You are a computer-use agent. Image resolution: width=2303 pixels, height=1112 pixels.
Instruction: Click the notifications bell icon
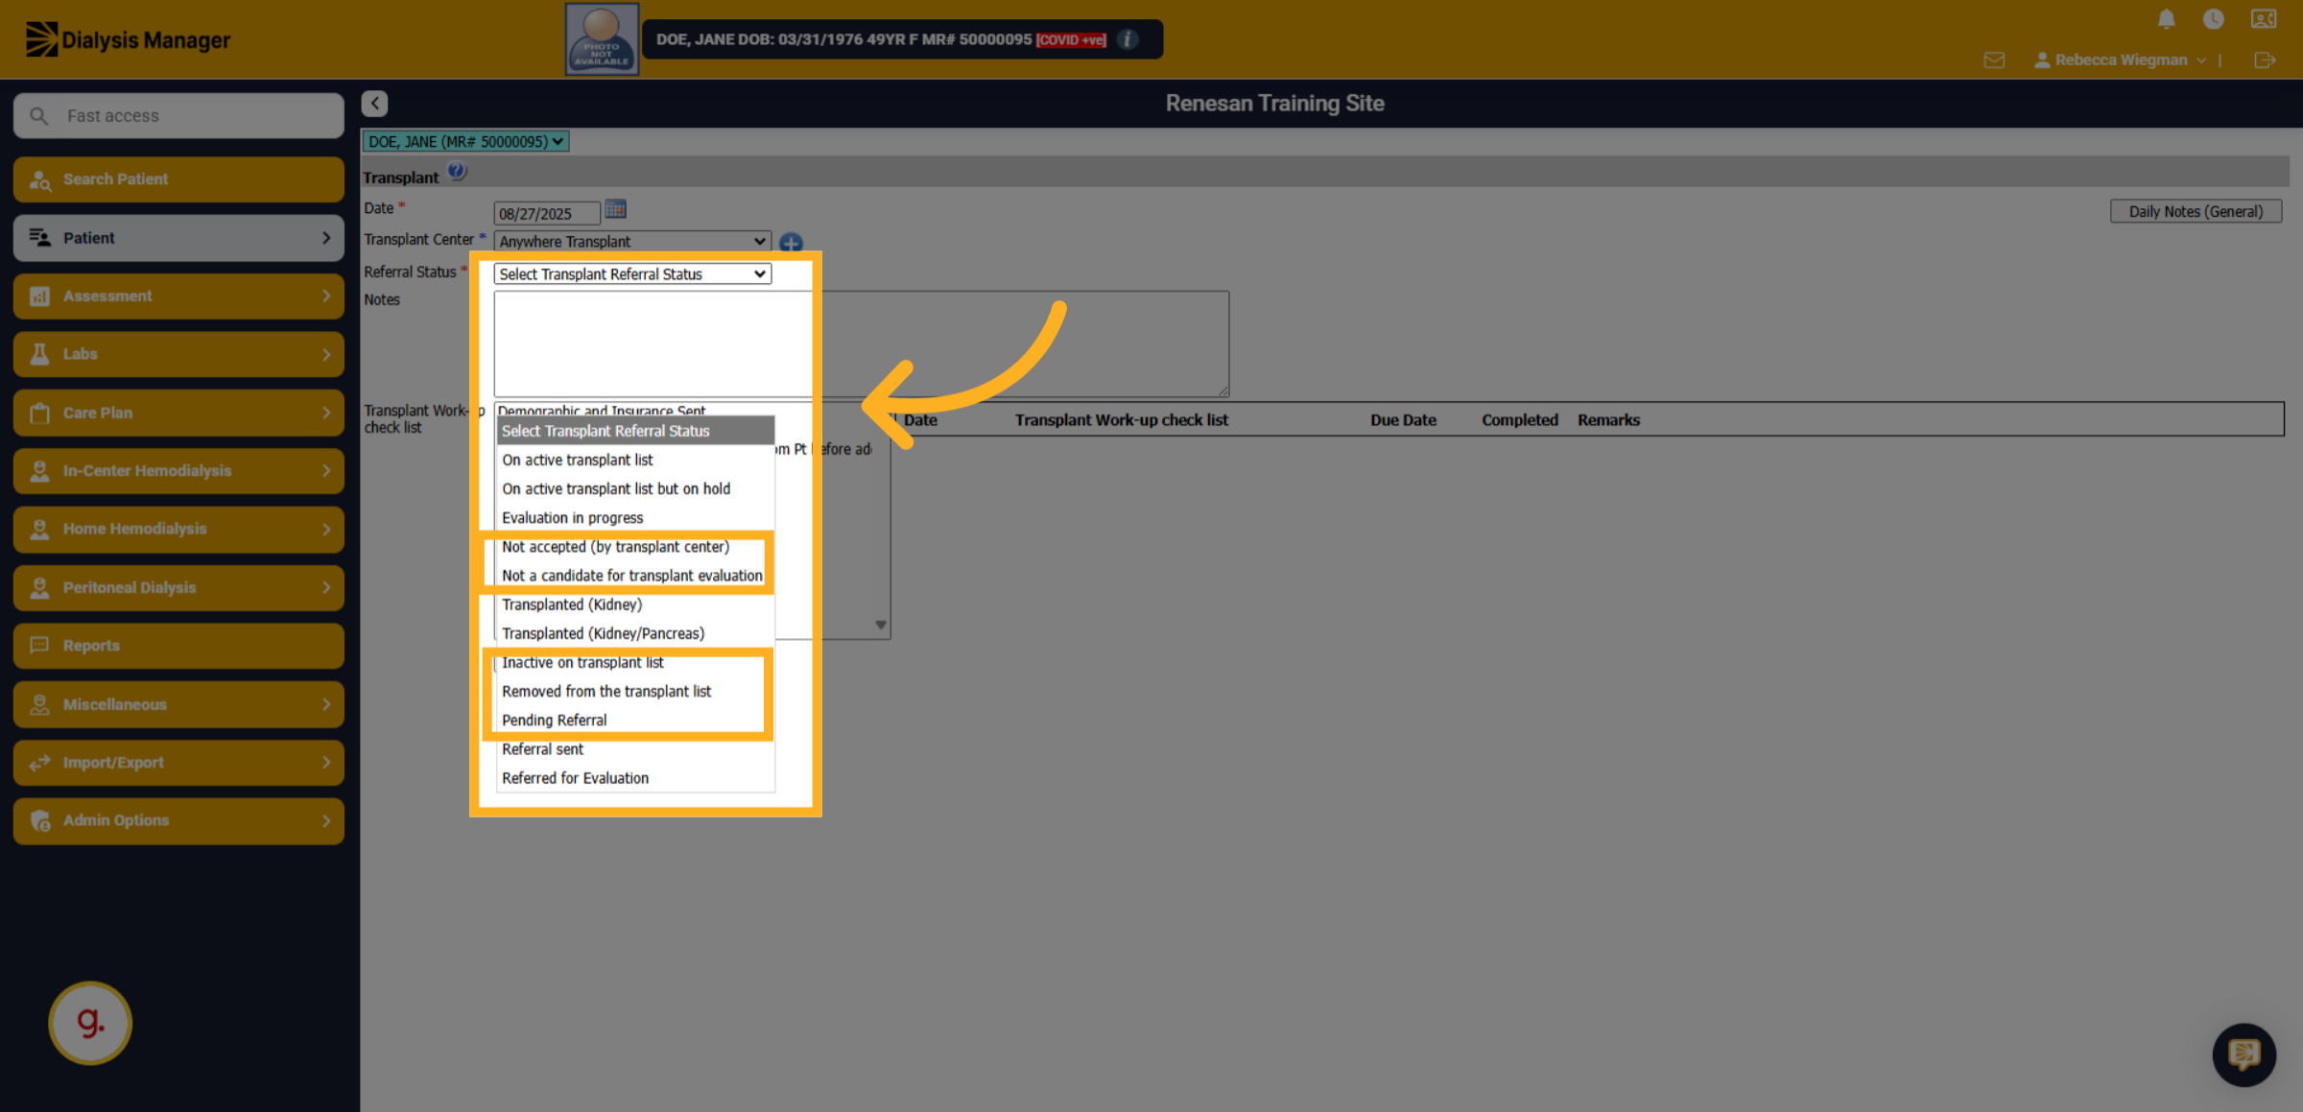point(2166,19)
